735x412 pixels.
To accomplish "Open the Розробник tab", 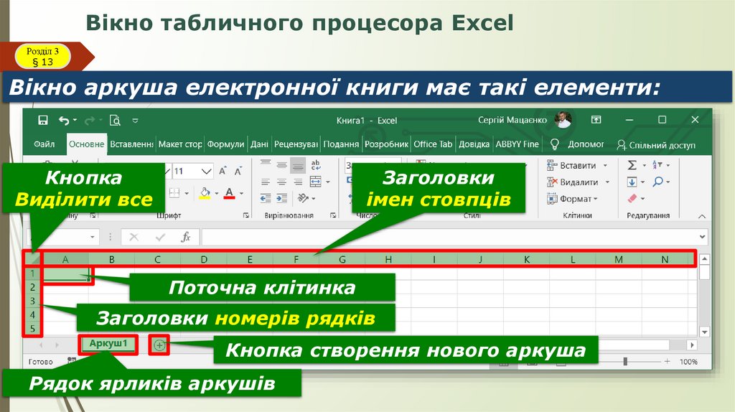I will (386, 144).
